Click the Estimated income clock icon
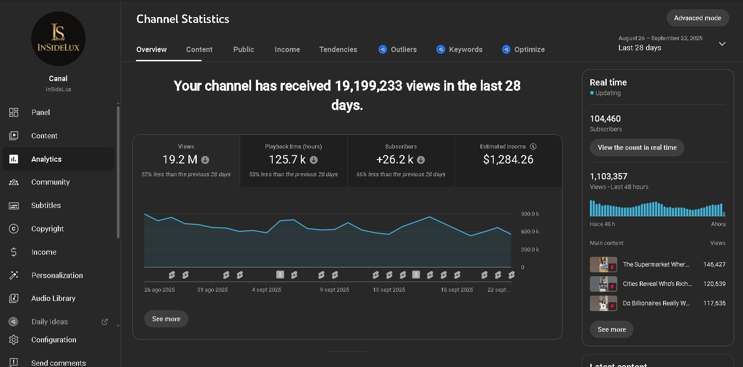The width and height of the screenshot is (743, 367). tap(533, 147)
